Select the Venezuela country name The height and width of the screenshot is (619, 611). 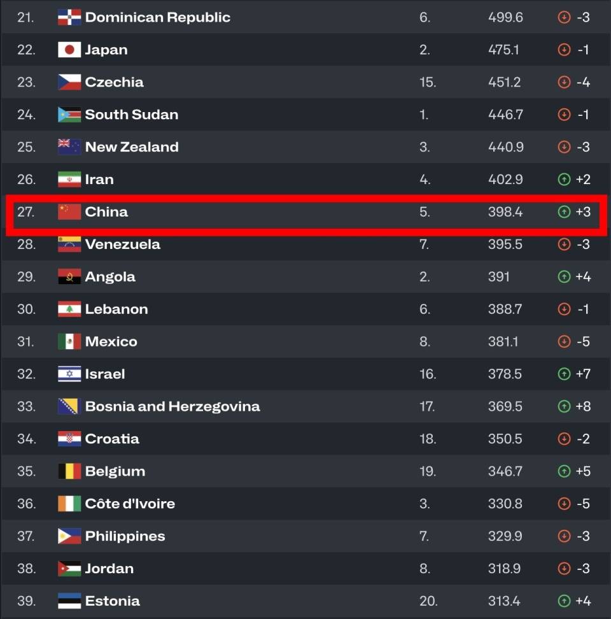point(122,244)
